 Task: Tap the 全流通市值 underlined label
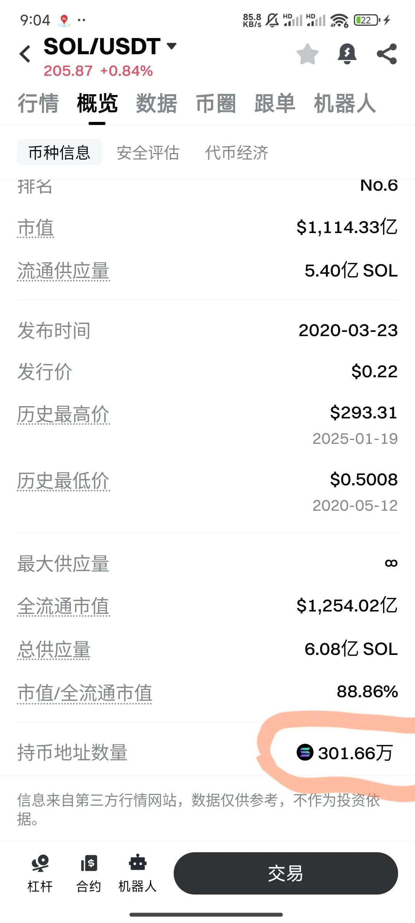click(x=63, y=606)
